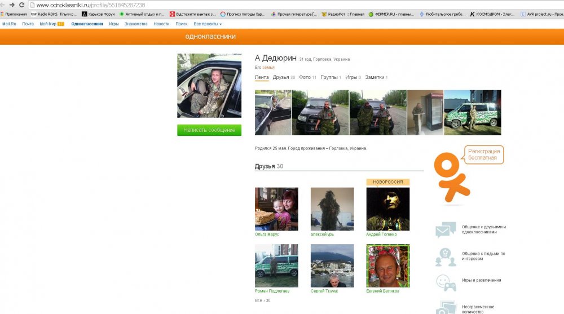Open Сергей Ткачук friend avatar
The image size is (564, 314).
click(332, 266)
